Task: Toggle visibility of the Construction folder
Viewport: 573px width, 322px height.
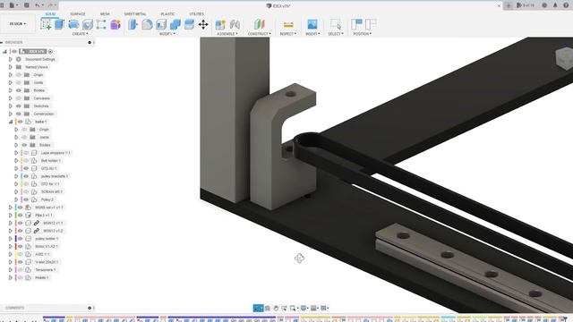Action: tap(19, 114)
